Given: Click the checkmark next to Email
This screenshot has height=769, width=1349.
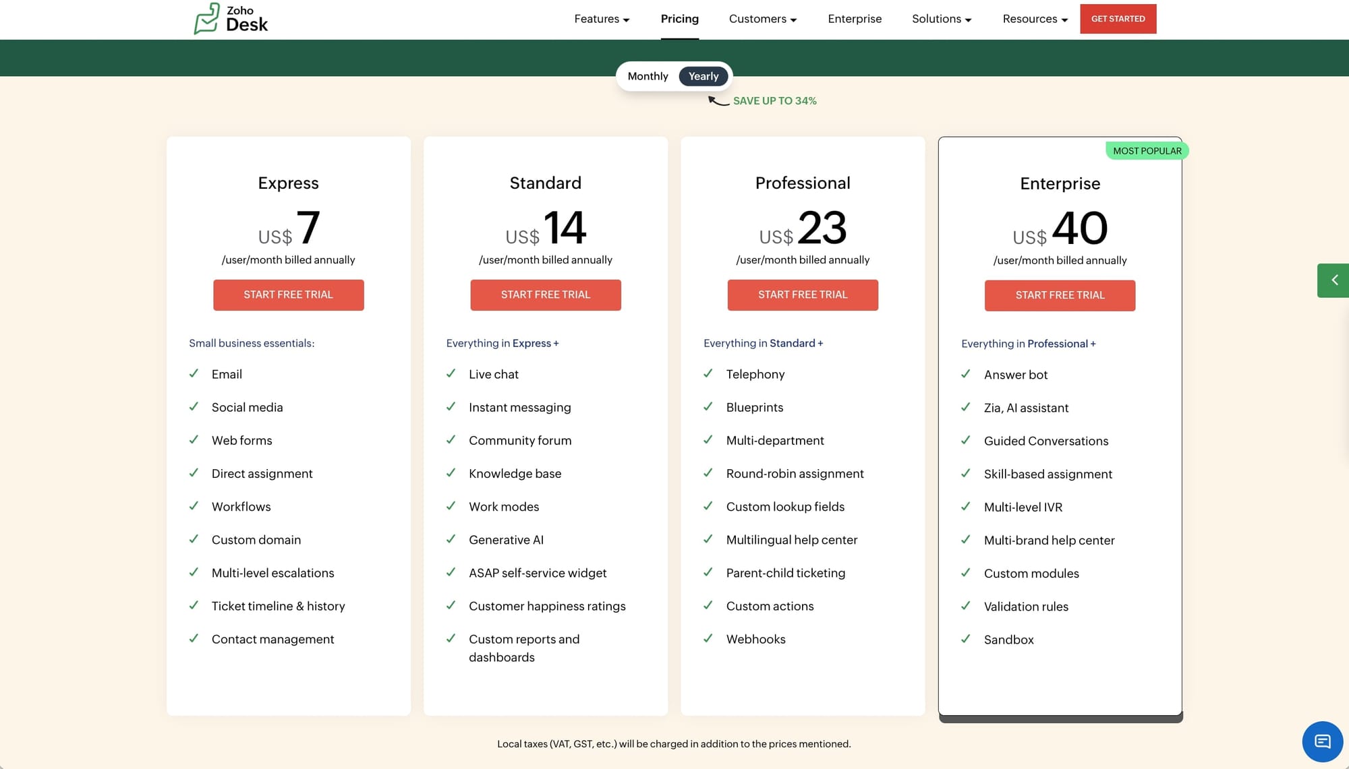Looking at the screenshot, I should coord(194,373).
